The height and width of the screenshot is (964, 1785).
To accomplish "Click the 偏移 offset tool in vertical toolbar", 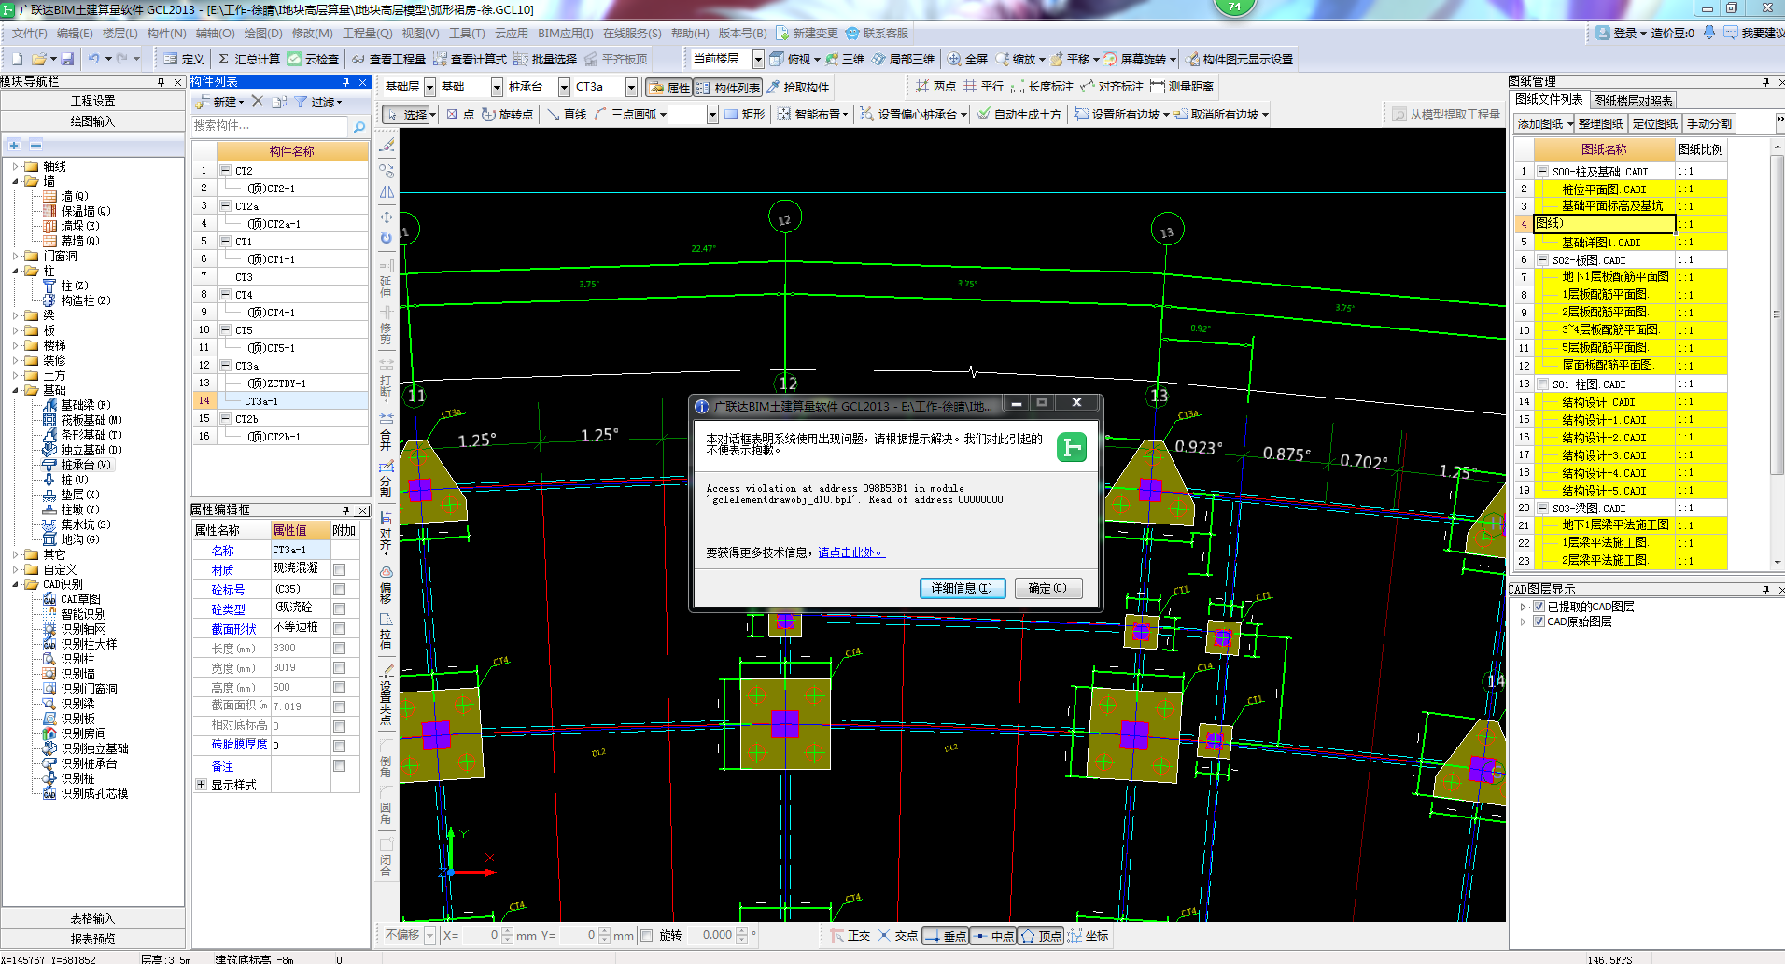I will (386, 584).
